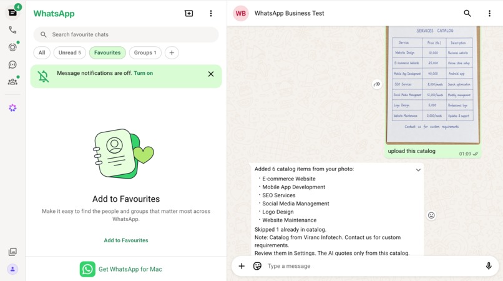Click the 'upload this catalog' caption

412,151
